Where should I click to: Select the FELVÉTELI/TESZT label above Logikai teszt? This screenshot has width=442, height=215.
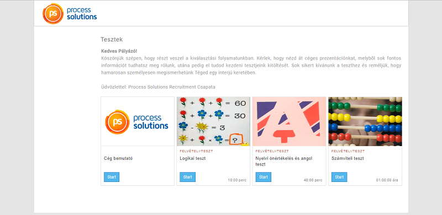pos(196,151)
